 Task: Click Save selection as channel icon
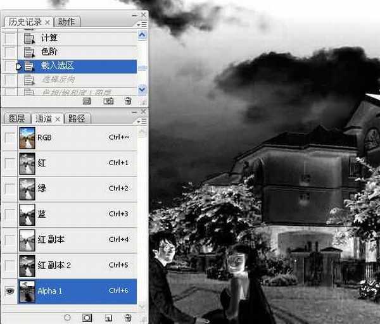click(87, 316)
